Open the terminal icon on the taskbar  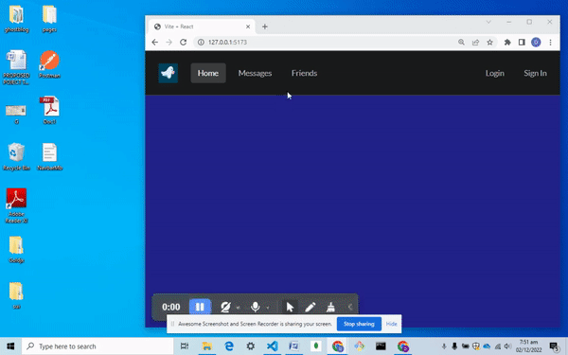pyautogui.click(x=381, y=346)
